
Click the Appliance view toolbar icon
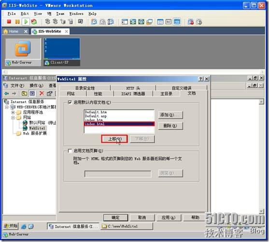pos(169,22)
